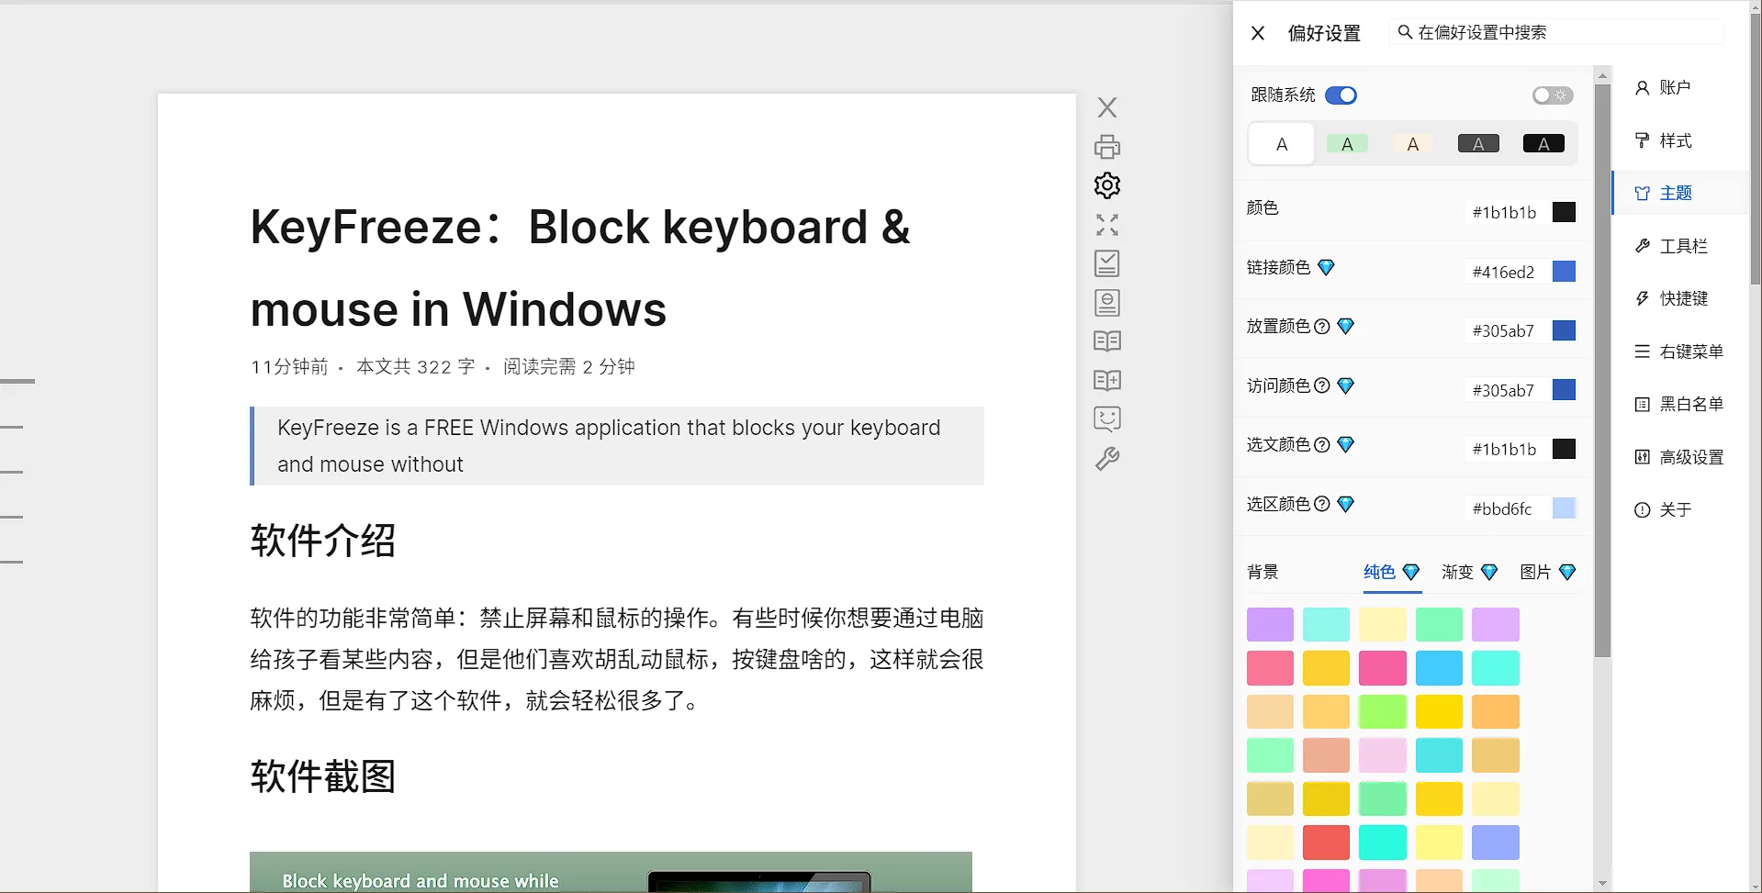Switch to the 图片 background tab

[x=1535, y=573]
